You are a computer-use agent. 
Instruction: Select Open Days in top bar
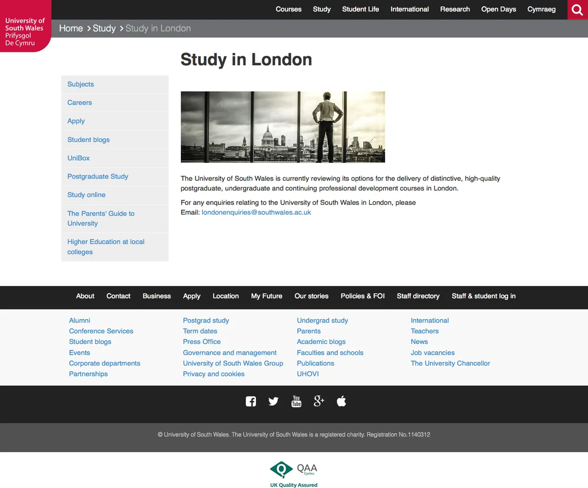(x=499, y=9)
